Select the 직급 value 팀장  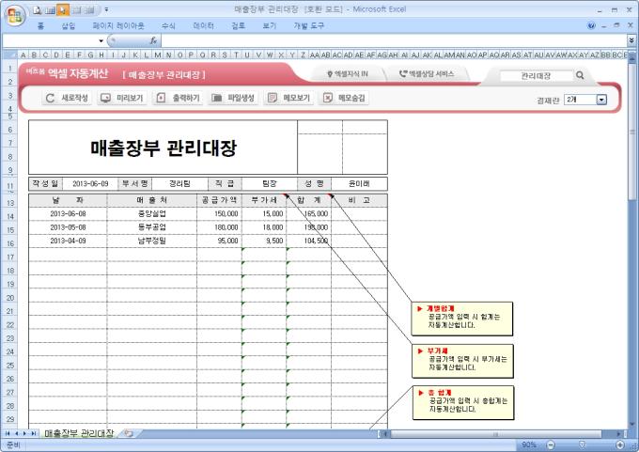270,184
